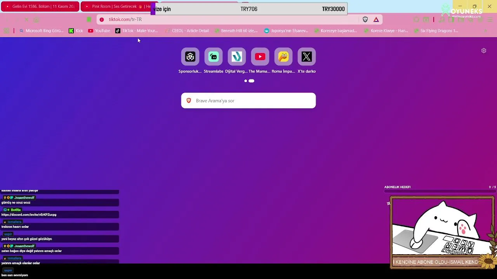Screen dimensions: 497x279
Task: Open the Dijital Verg... top site tile
Action: point(237,57)
